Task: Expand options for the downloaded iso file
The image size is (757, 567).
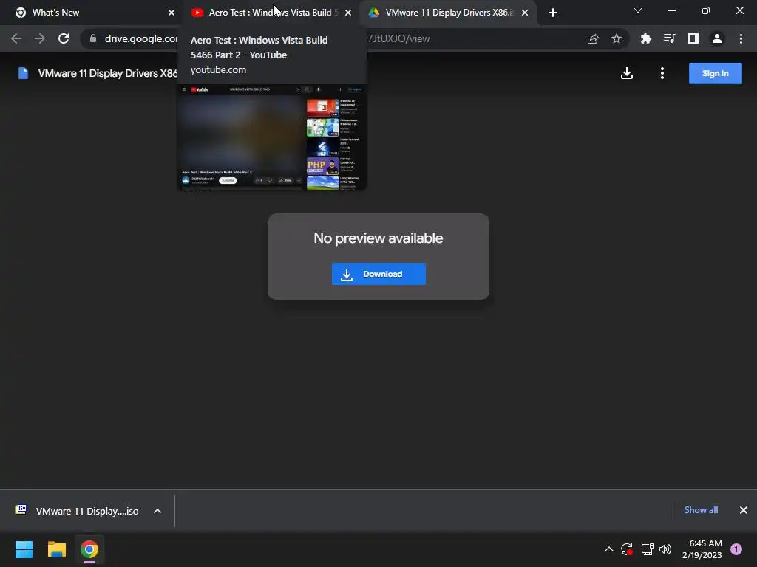Action: pos(157,511)
